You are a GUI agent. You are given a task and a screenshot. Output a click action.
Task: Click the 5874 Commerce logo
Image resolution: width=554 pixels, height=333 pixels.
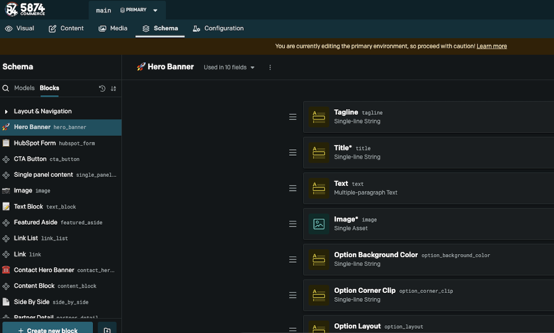coord(25,9)
